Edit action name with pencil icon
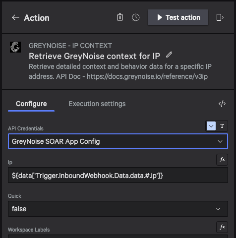236x238 pixels. click(x=169, y=55)
